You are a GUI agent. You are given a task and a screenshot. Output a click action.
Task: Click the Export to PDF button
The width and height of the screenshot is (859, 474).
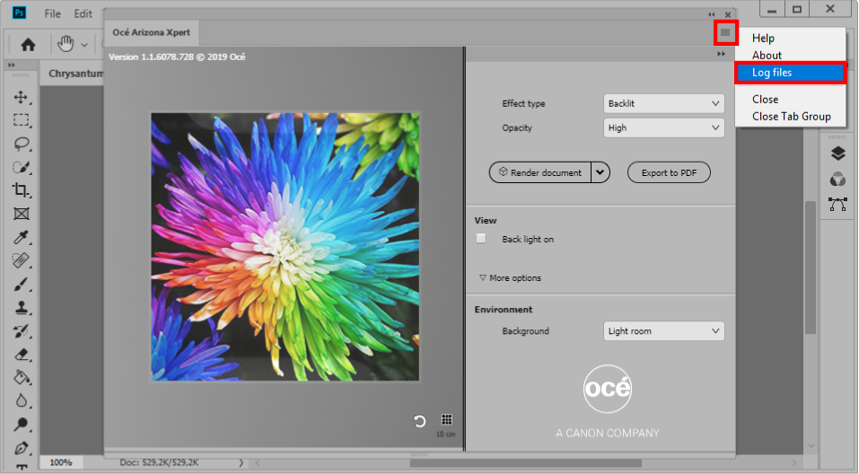point(669,172)
